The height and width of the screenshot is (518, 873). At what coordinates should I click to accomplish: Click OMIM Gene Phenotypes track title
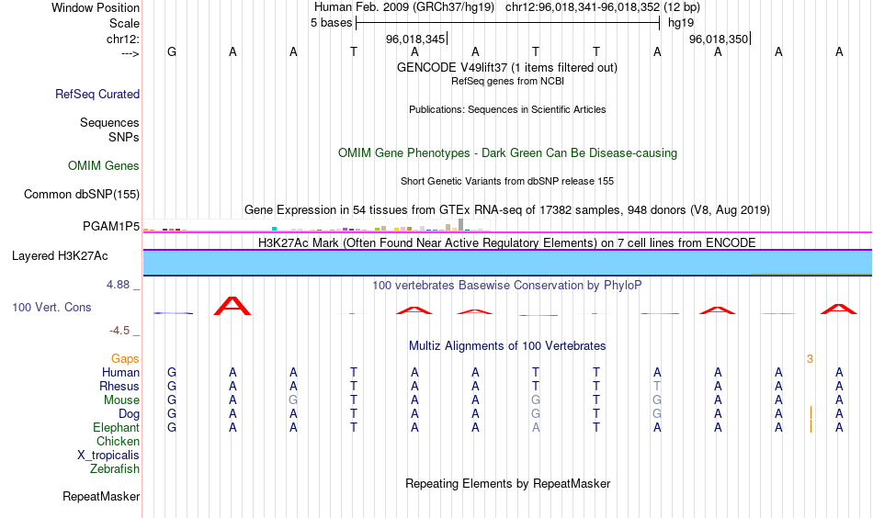tap(507, 153)
